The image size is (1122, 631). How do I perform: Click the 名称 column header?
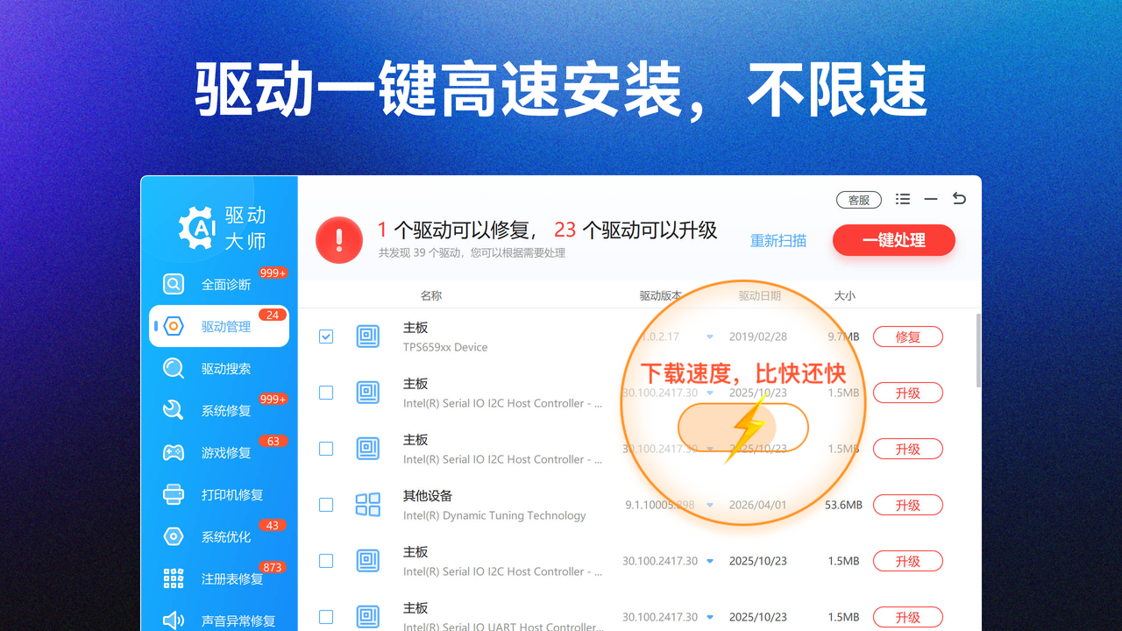click(431, 295)
